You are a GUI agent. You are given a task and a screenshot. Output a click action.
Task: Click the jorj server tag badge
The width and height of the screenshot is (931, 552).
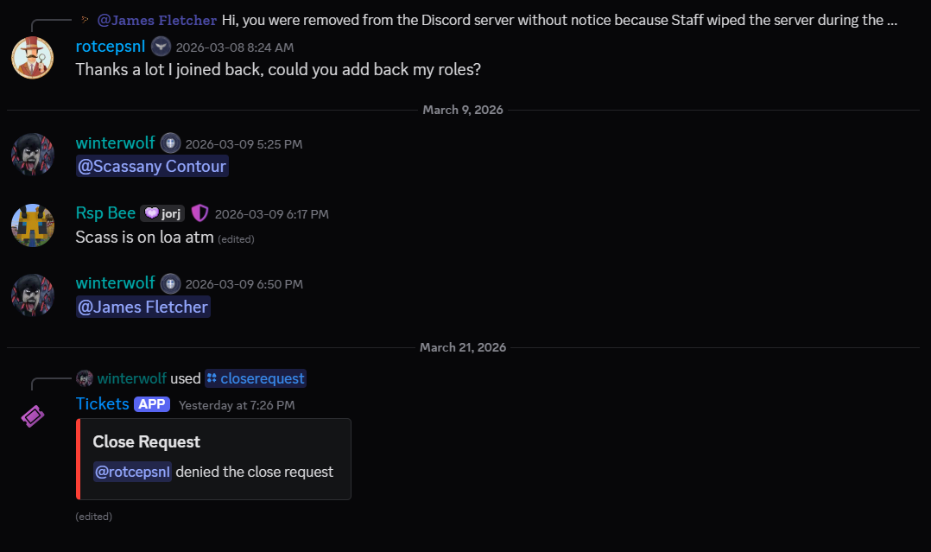162,213
